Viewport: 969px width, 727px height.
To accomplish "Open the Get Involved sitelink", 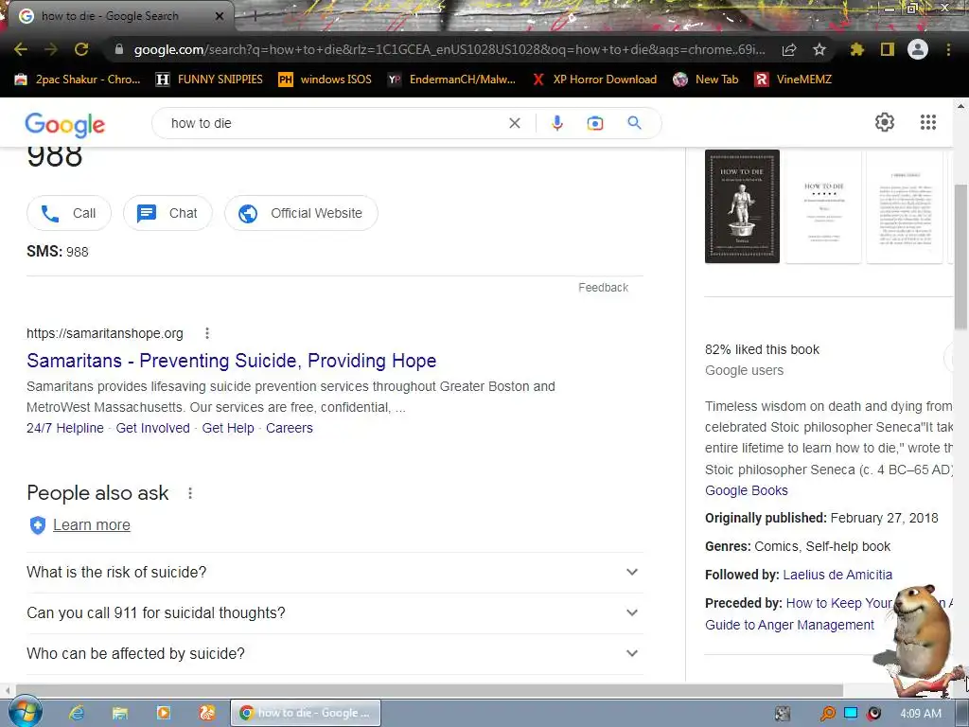I will [152, 428].
